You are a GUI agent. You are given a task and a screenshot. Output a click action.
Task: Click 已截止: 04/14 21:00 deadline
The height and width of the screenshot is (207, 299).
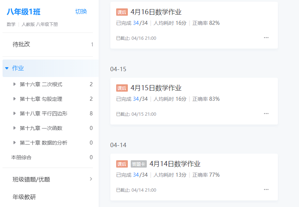coord(136,190)
